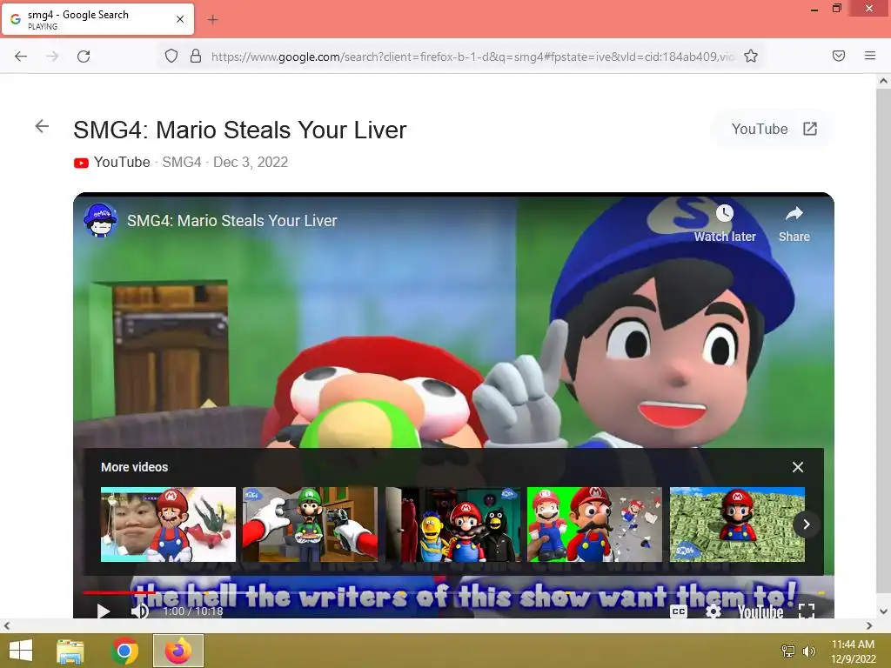Go back with the browser back arrow
The image size is (891, 668).
coord(21,57)
